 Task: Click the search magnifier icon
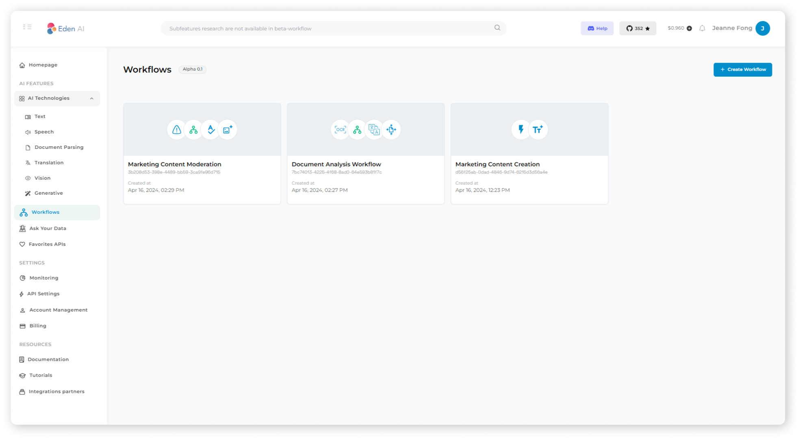point(497,28)
